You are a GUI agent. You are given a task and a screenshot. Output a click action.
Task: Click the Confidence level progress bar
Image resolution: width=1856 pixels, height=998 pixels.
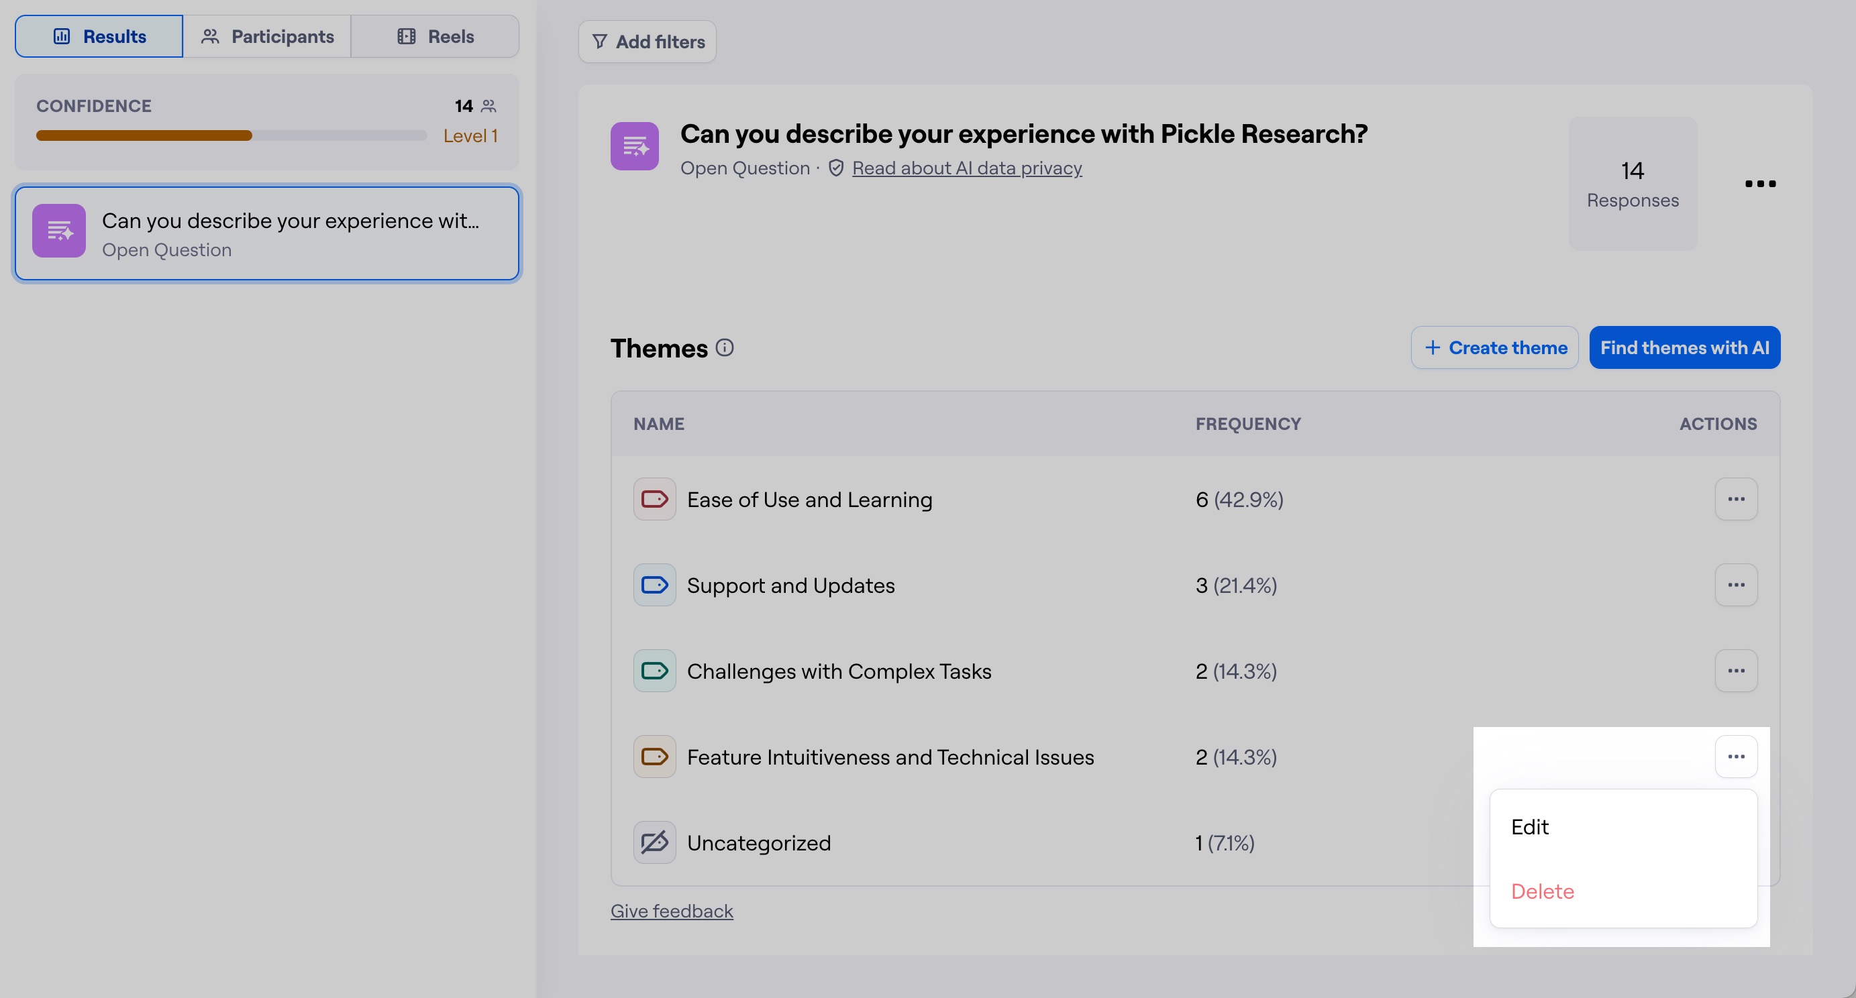(231, 135)
